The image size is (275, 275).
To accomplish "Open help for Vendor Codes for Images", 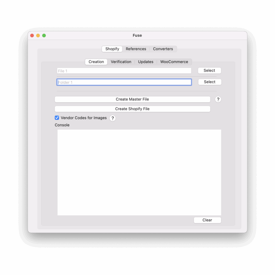I will 113,118.
